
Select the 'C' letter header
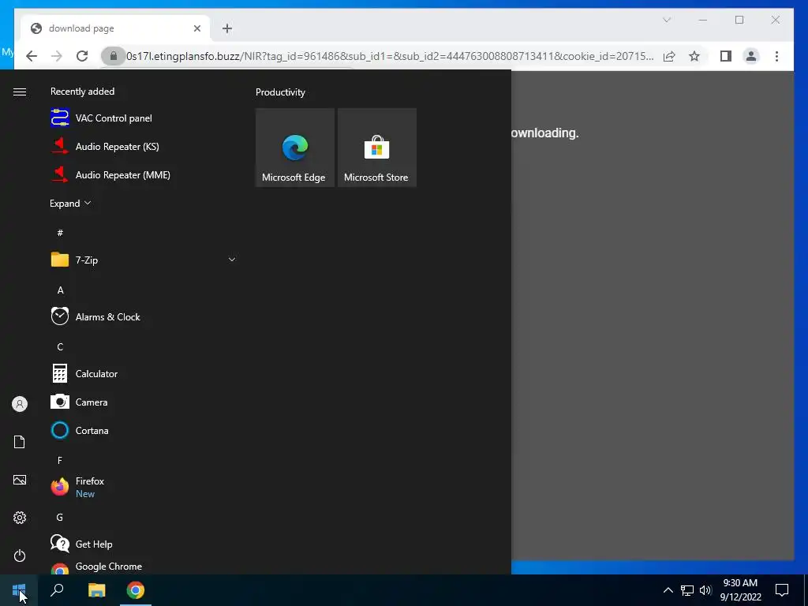(60, 347)
